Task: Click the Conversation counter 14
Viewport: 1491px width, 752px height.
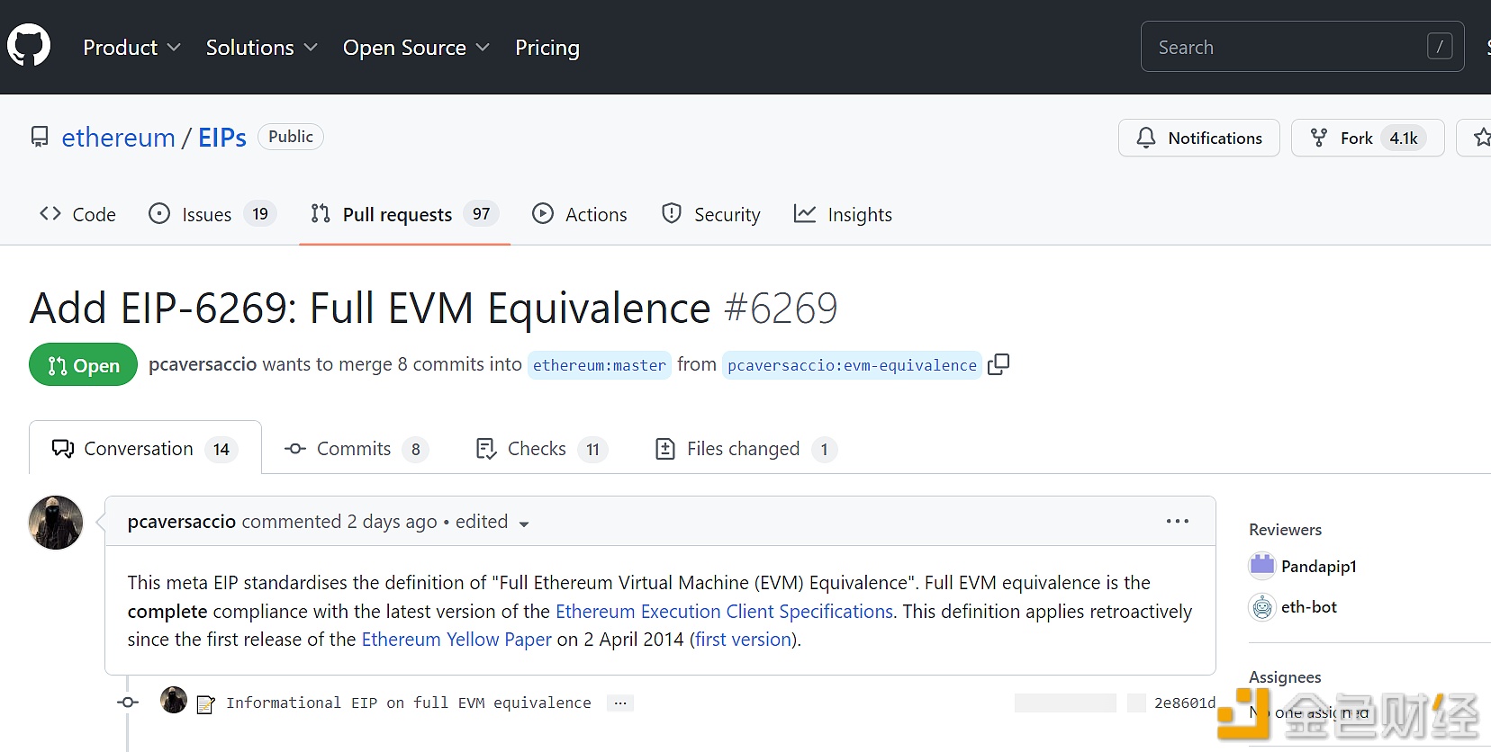Action: (221, 449)
